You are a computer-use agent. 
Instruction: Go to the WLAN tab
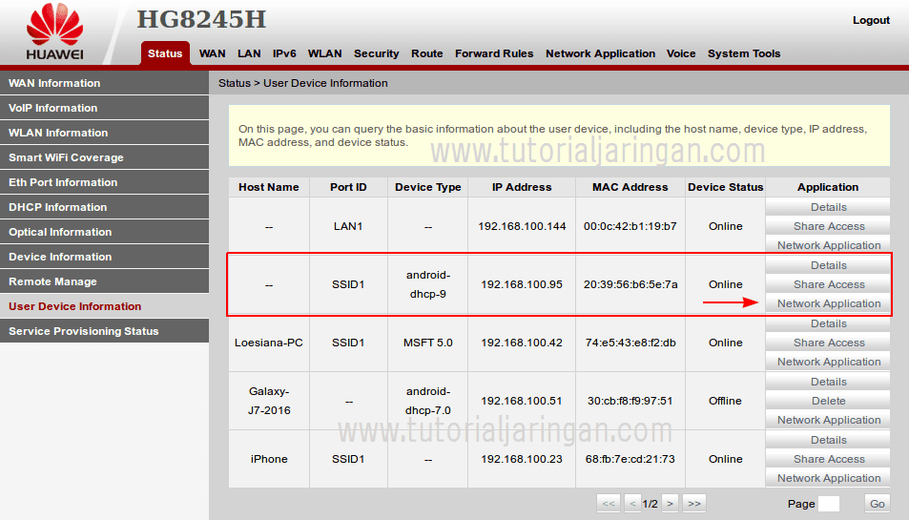[x=324, y=53]
